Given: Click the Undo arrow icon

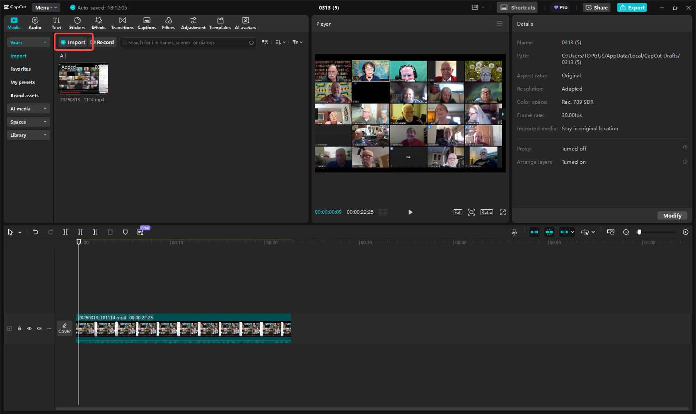Looking at the screenshot, I should click(x=36, y=232).
